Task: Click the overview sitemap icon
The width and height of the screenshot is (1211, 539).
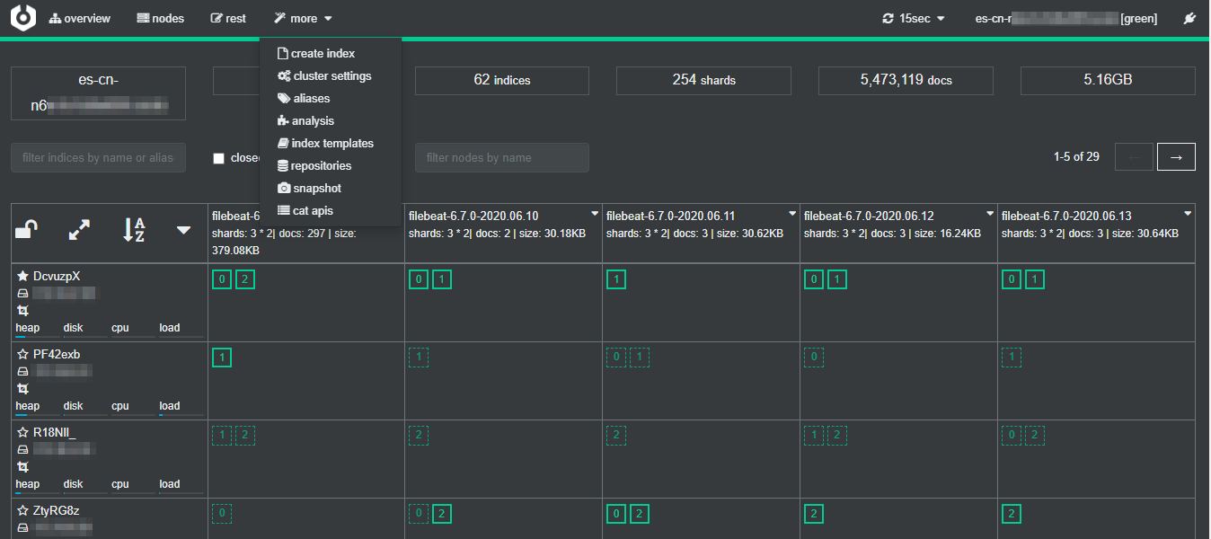Action: tap(57, 17)
